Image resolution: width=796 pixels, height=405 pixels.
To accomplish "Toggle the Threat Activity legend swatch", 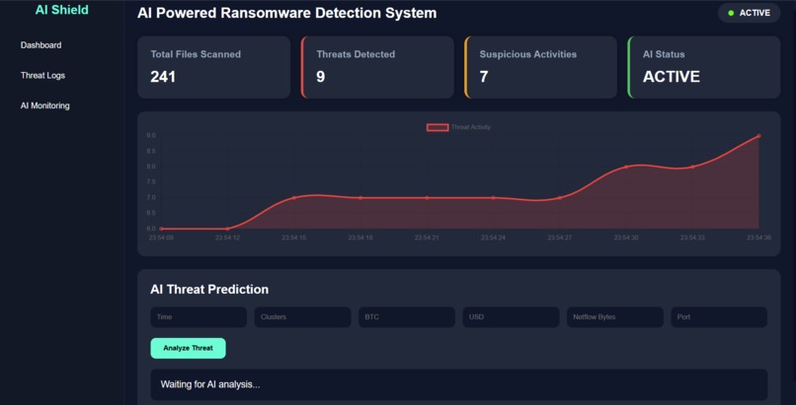I will click(x=438, y=127).
